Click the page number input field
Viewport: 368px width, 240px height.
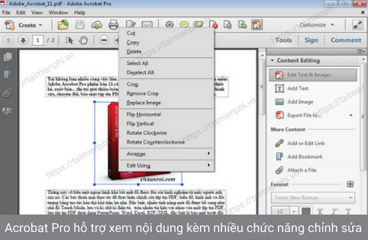[x=38, y=40]
